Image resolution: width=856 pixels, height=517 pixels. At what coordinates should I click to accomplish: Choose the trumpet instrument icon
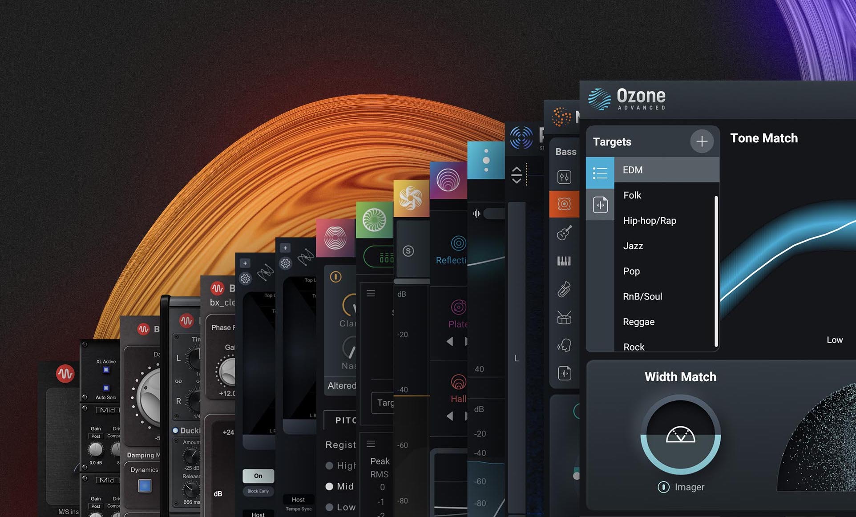point(564,289)
